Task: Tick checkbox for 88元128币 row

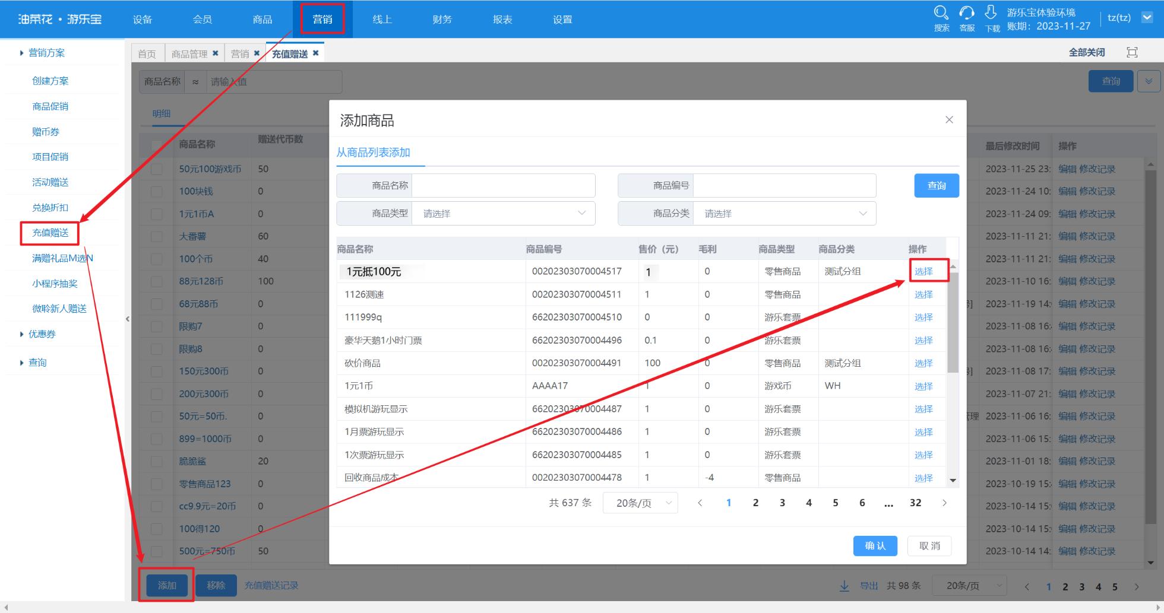Action: tap(157, 281)
